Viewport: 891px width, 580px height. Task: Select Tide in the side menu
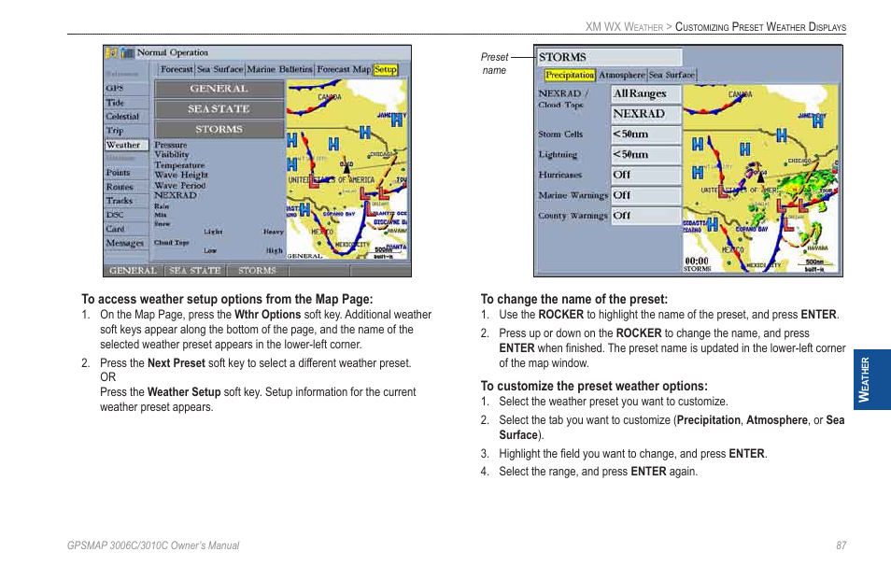[125, 102]
